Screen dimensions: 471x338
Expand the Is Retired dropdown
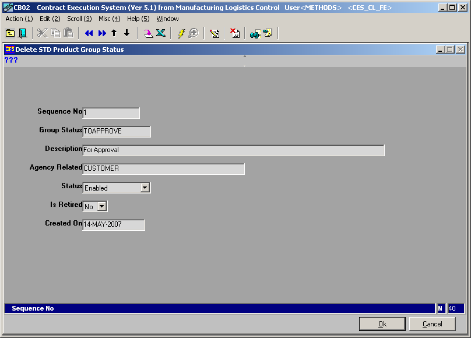(102, 206)
